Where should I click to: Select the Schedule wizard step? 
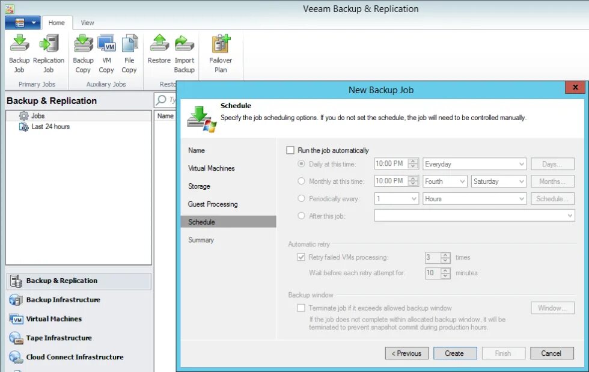[228, 222]
